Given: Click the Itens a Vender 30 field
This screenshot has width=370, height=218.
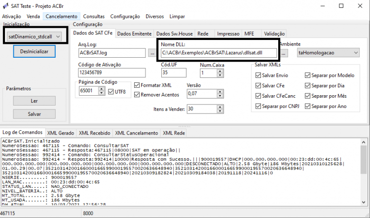Looking at the screenshot, I should tap(202, 109).
